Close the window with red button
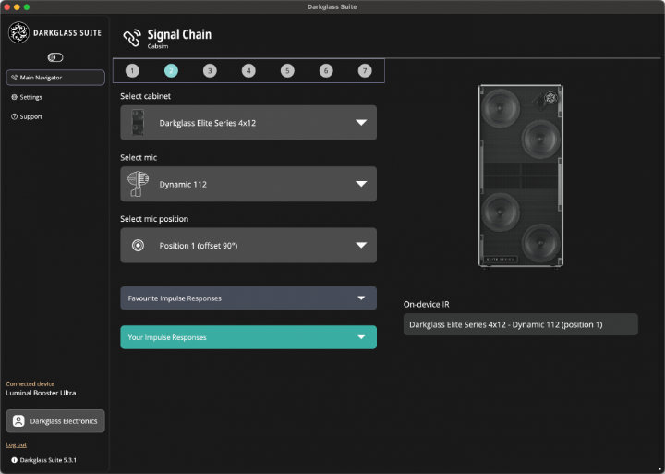This screenshot has height=474, width=665. tap(6, 7)
